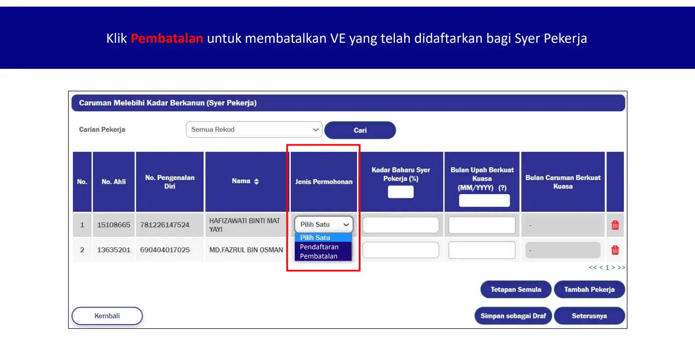Click Kembali button
The height and width of the screenshot is (345, 695).
pos(107,316)
